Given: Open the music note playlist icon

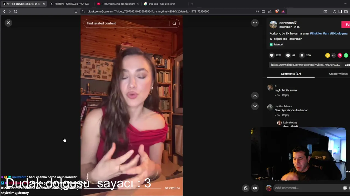Looking at the screenshot, I should coord(334,11).
